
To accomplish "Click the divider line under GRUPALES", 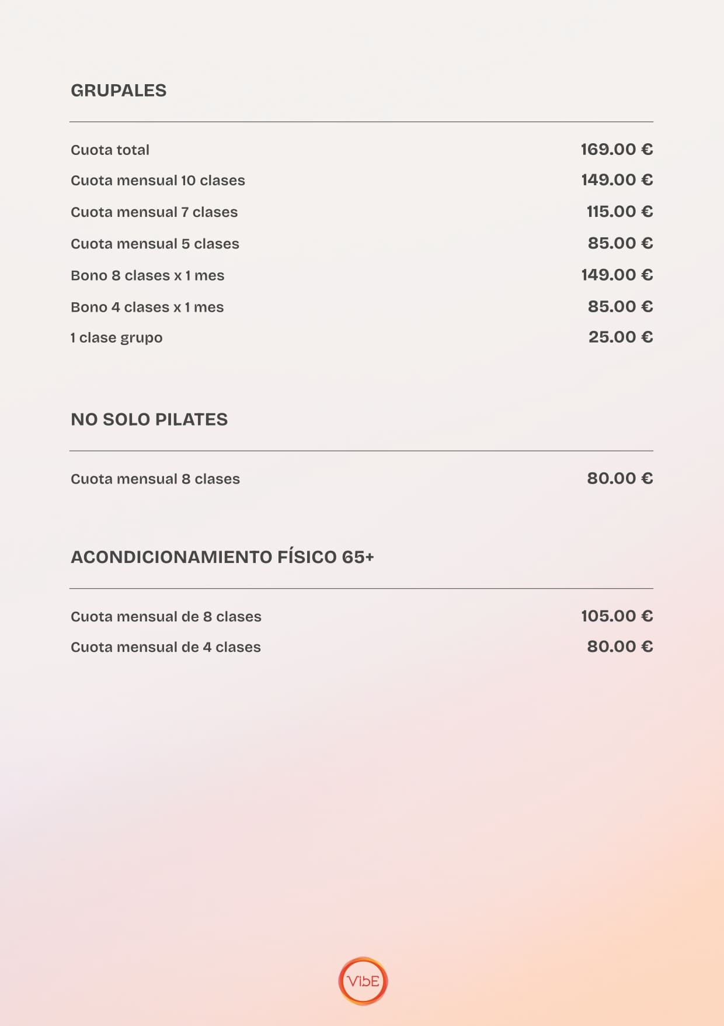I will (361, 122).
